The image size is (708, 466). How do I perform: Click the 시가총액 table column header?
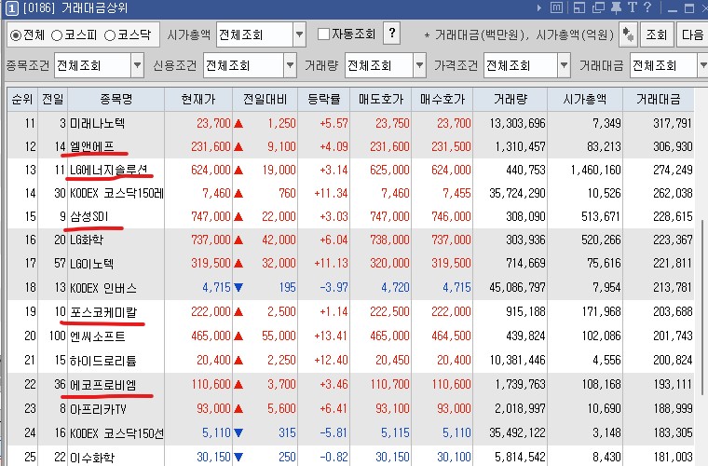point(585,99)
